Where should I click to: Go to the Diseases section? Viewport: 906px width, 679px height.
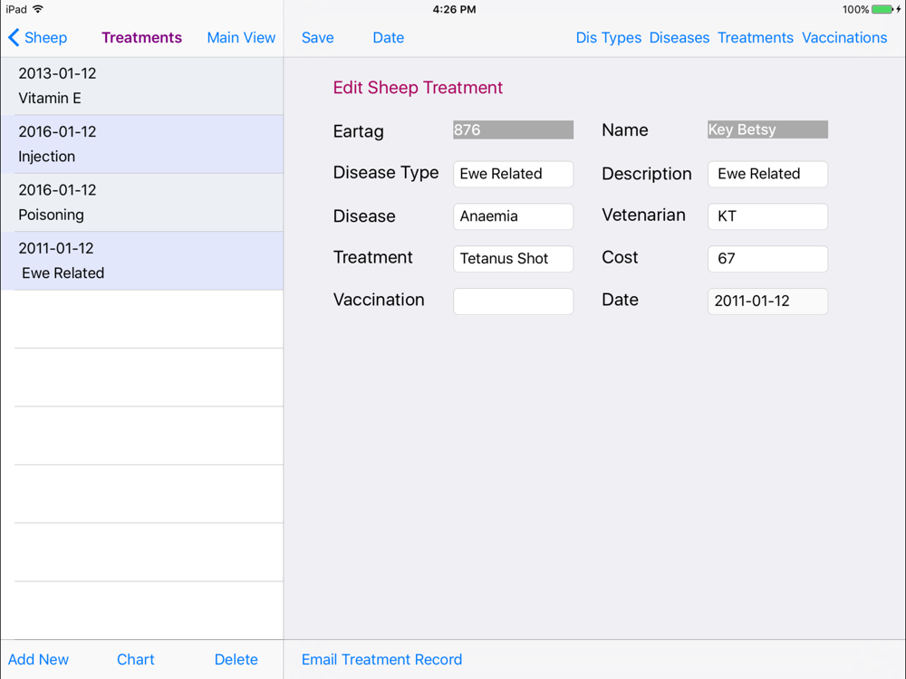click(x=679, y=37)
